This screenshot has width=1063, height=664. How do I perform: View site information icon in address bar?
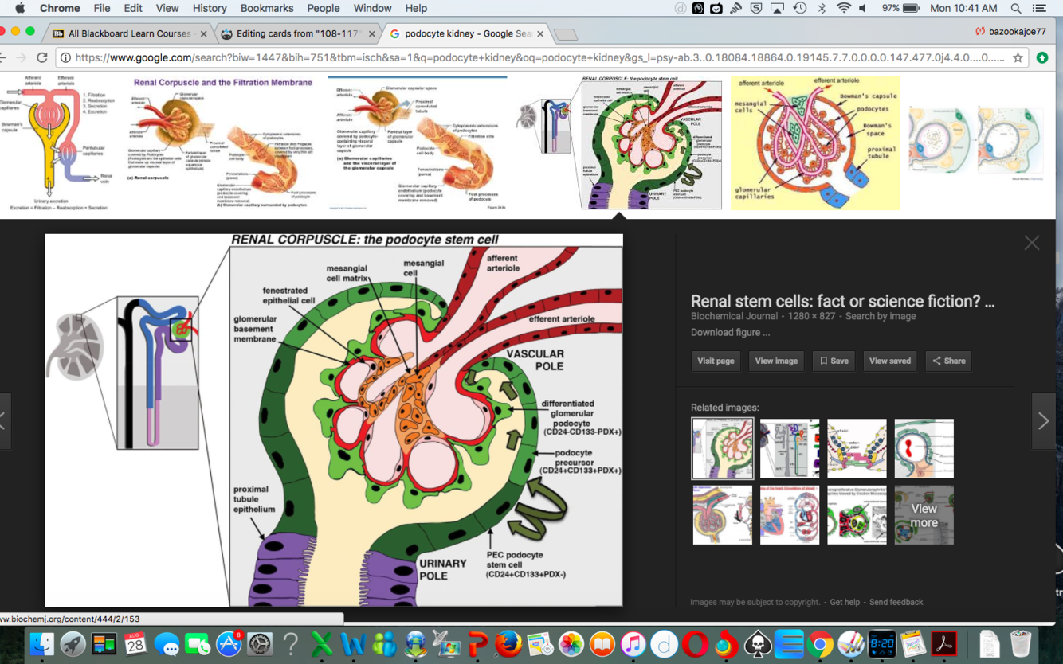pyautogui.click(x=65, y=57)
